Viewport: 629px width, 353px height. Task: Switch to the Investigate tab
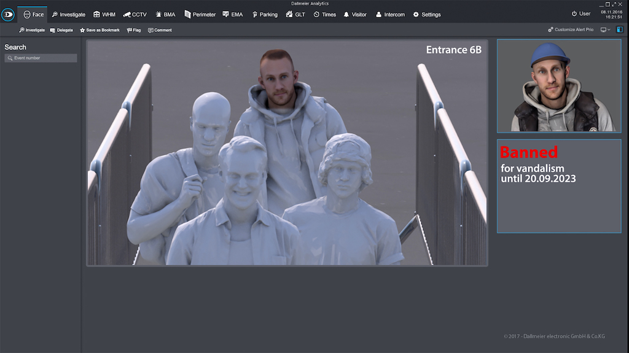tap(68, 14)
